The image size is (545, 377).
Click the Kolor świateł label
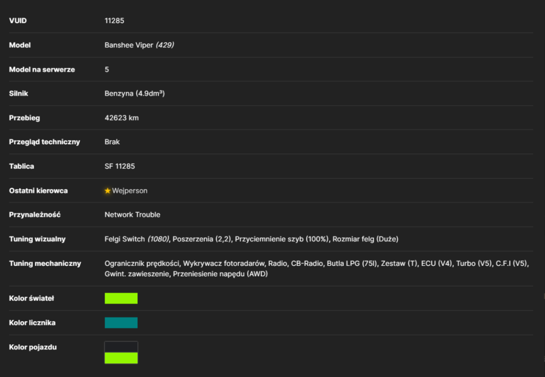pyautogui.click(x=31, y=298)
